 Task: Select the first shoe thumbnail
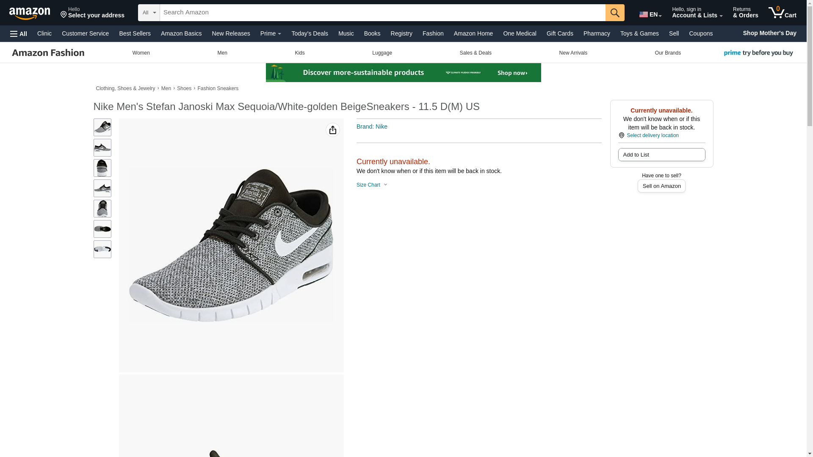(102, 127)
